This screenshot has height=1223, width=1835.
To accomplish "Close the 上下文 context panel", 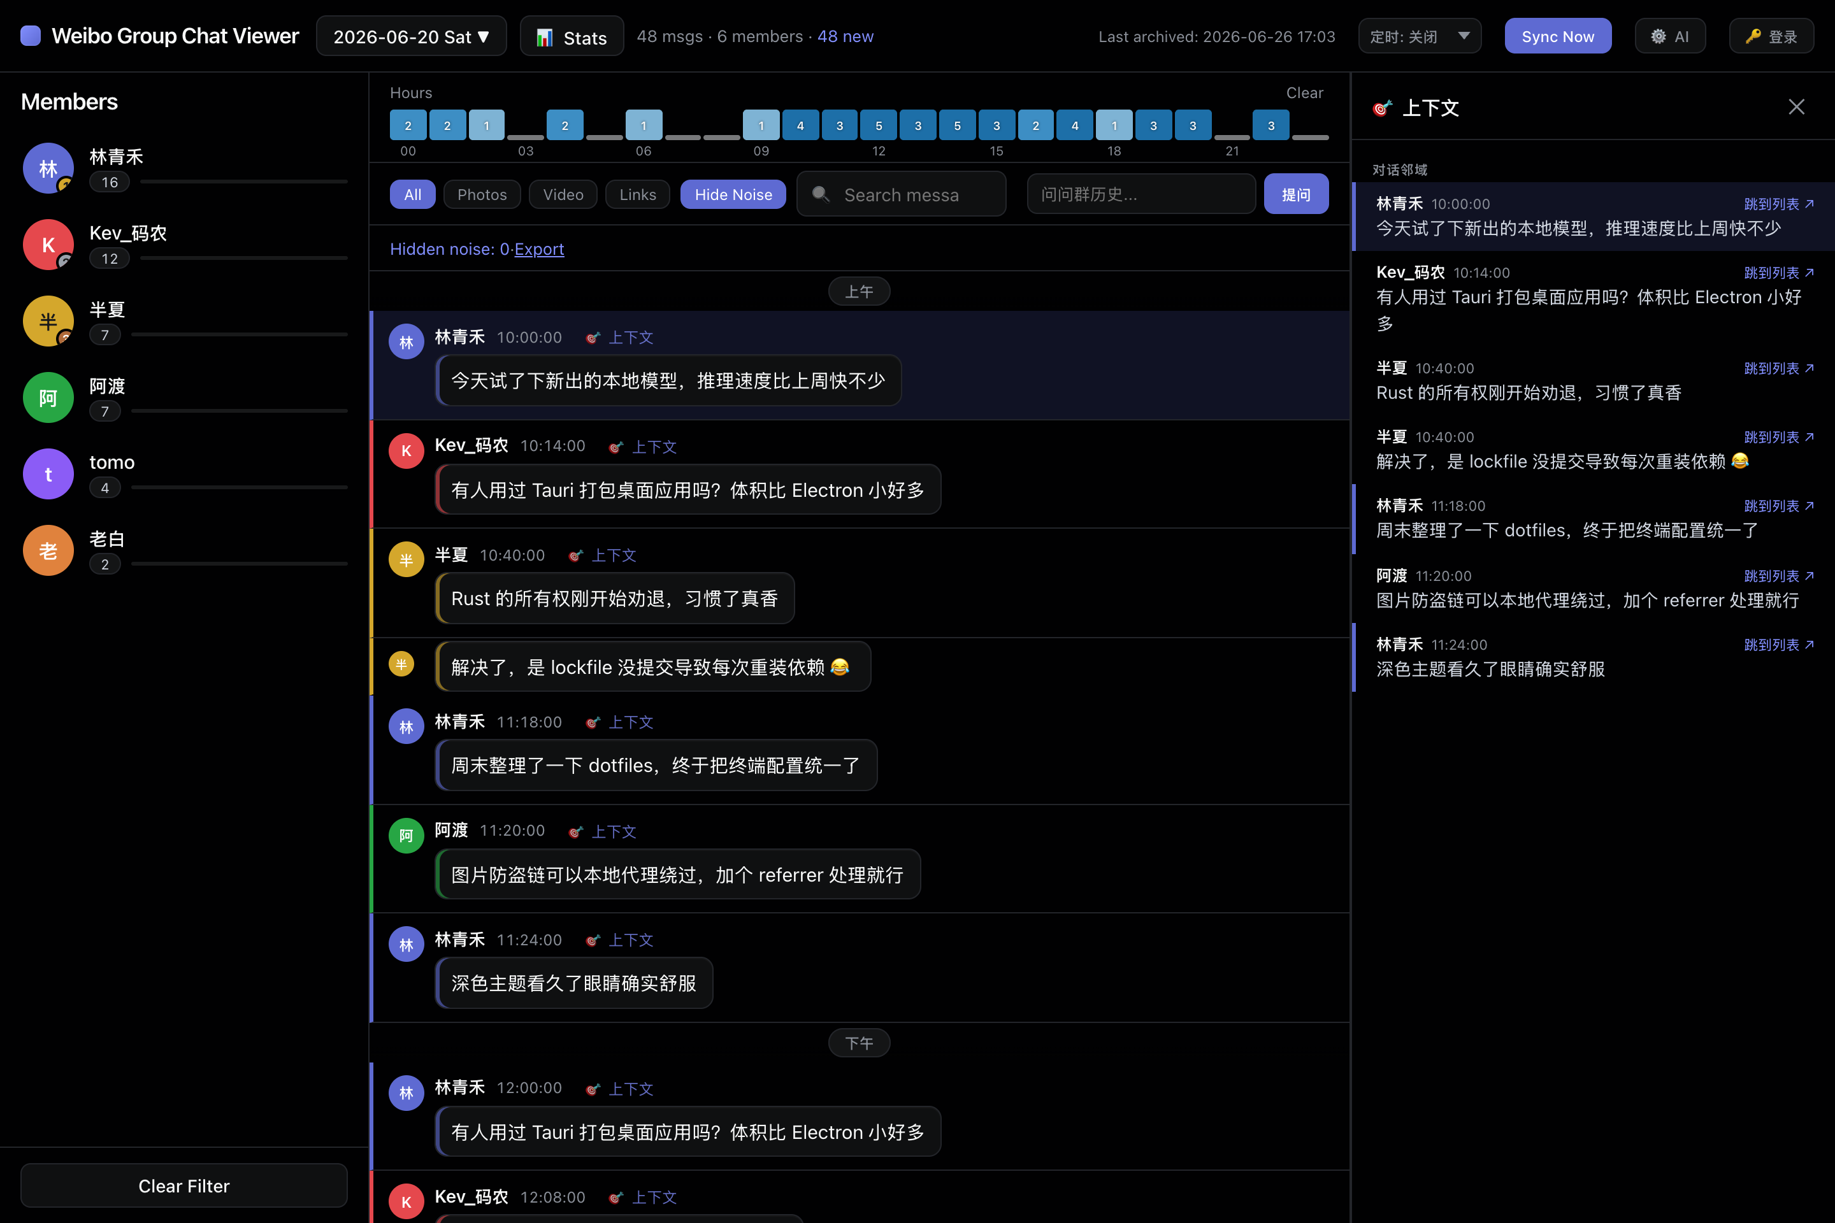I will coord(1796,107).
